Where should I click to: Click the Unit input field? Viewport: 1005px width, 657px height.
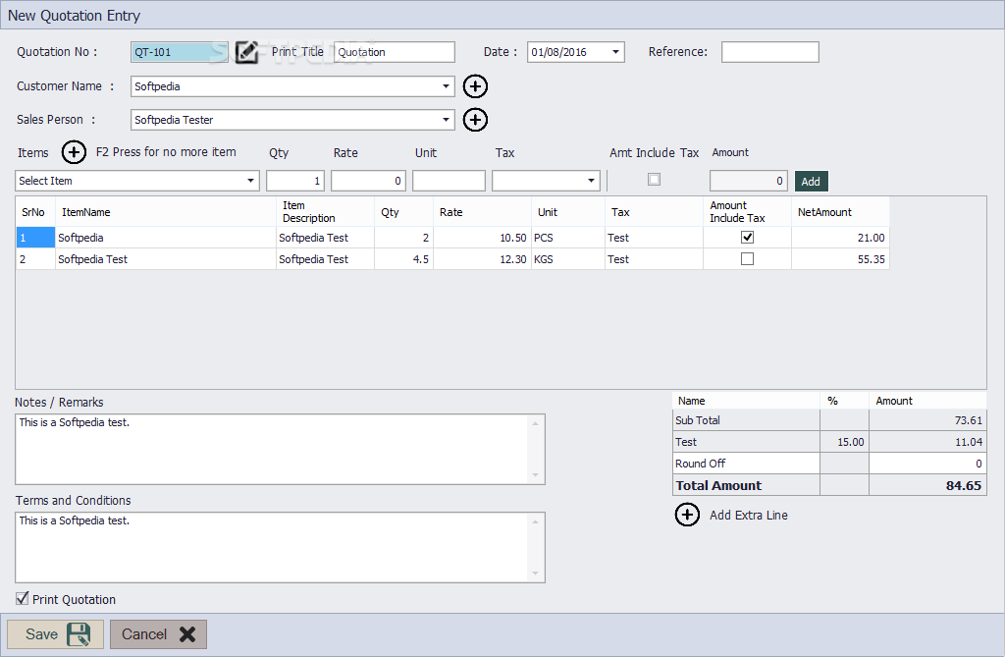(449, 181)
